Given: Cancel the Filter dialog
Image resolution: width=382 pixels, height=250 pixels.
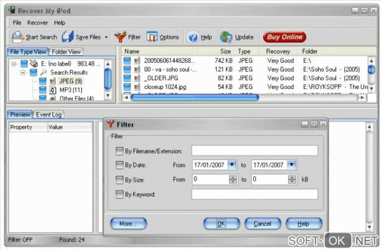Looking at the screenshot, I should click(263, 224).
